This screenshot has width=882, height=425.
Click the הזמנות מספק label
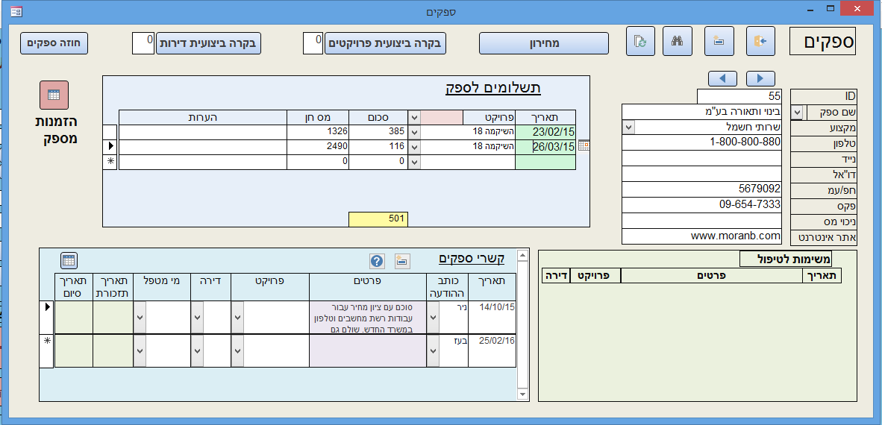click(56, 130)
